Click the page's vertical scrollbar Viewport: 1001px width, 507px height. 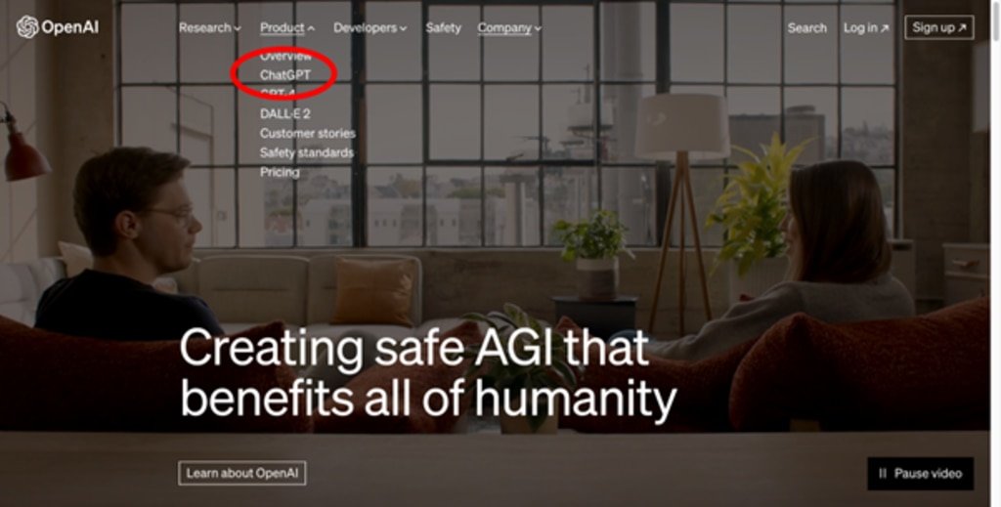[x=995, y=253]
